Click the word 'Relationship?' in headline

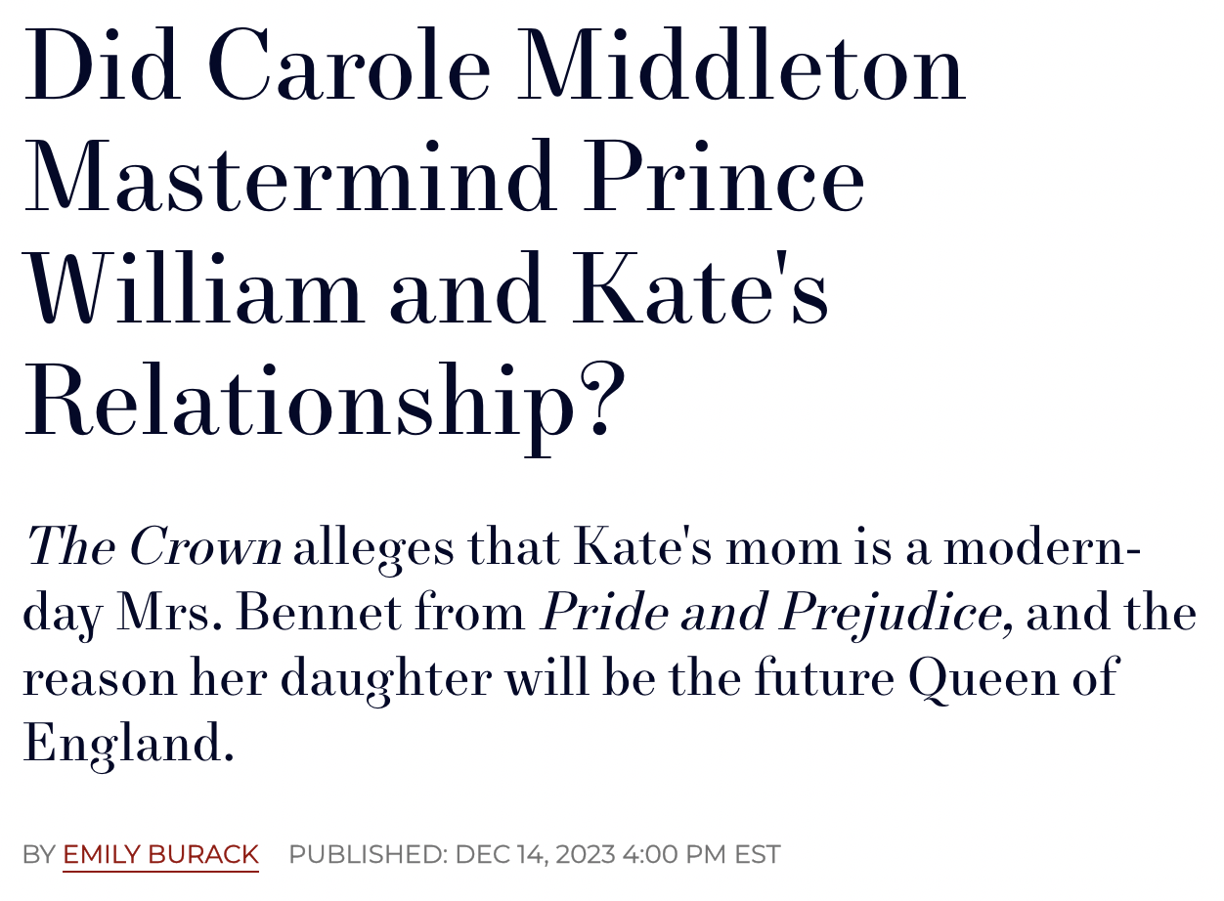tap(324, 401)
